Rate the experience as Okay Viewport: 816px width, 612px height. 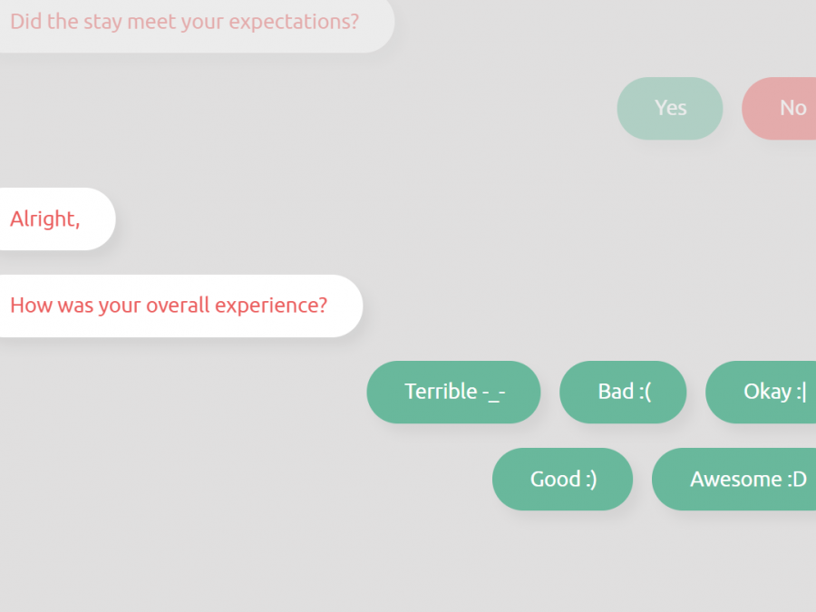[766, 392]
